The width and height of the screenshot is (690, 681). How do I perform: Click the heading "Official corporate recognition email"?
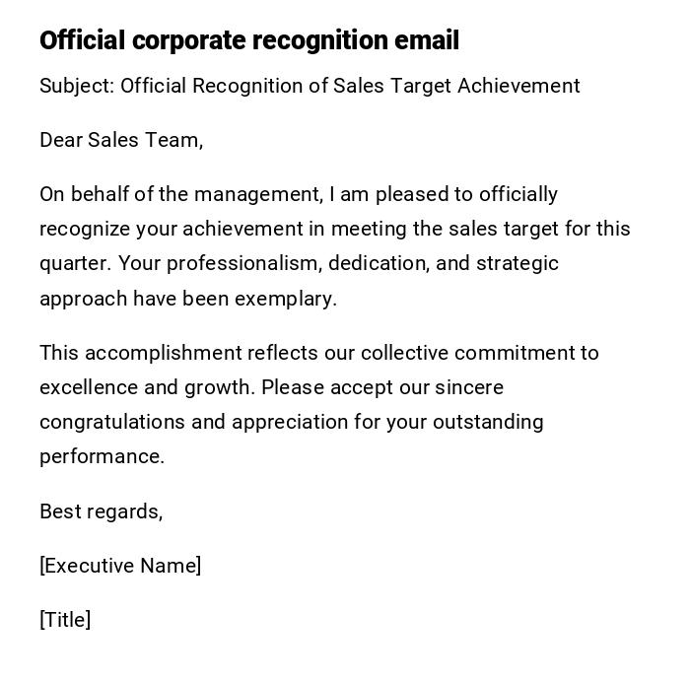pyautogui.click(x=249, y=40)
